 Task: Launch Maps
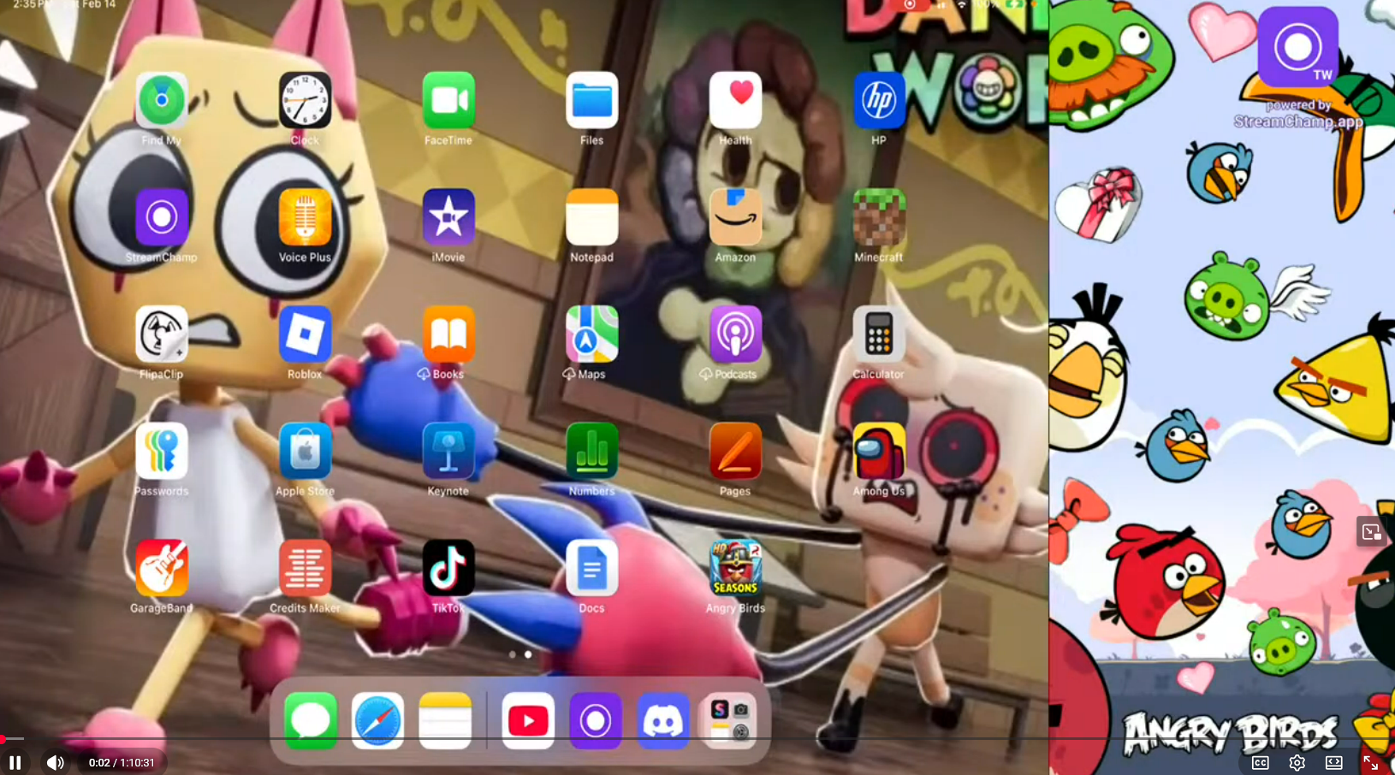pos(591,334)
